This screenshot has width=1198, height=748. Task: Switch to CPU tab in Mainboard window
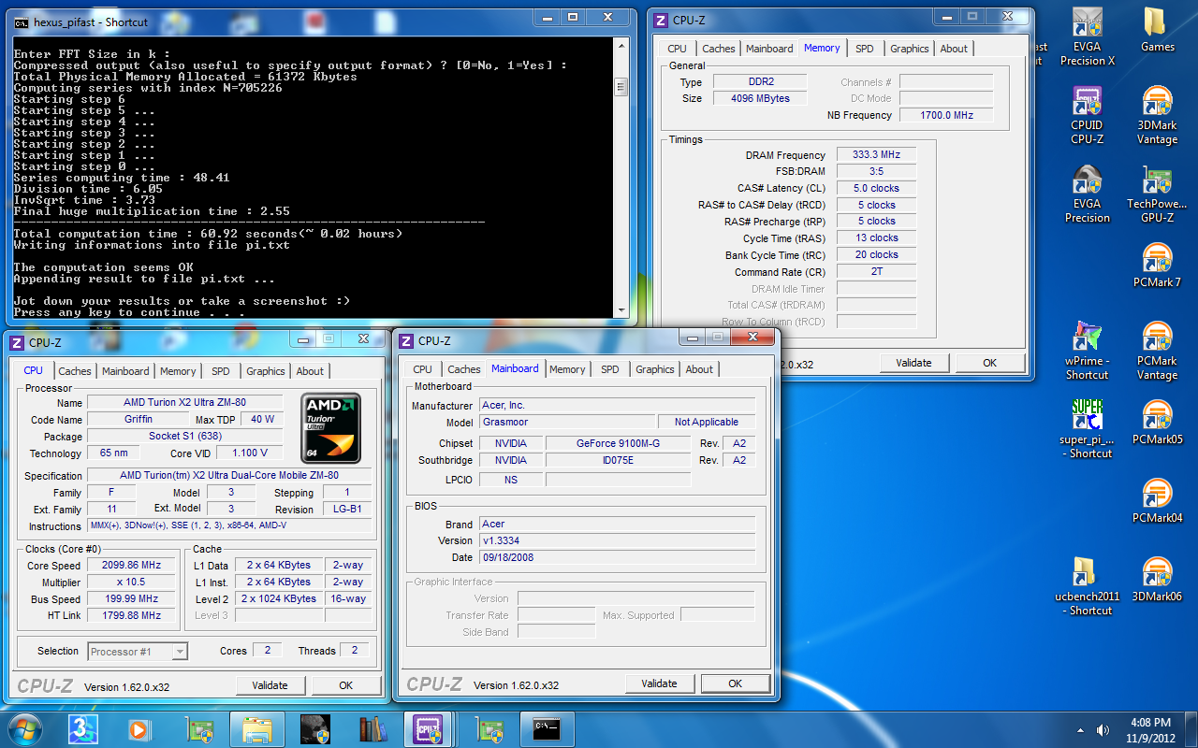423,369
